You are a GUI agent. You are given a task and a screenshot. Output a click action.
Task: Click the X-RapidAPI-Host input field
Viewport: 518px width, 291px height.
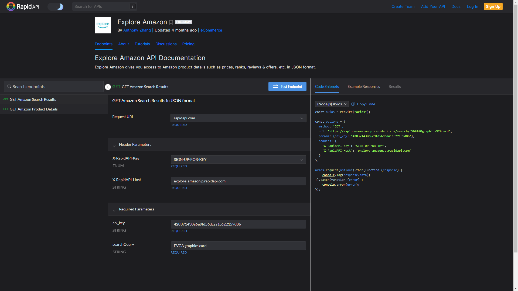click(x=238, y=181)
